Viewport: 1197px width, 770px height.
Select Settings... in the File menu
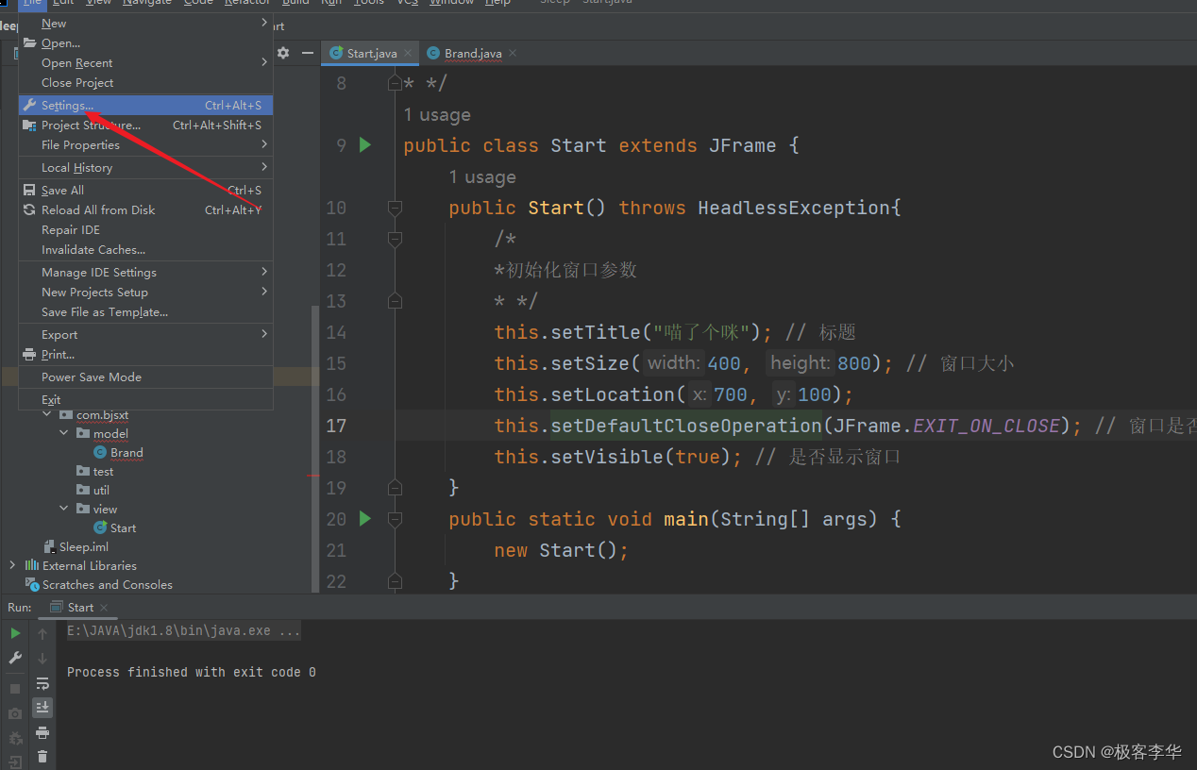pos(68,106)
